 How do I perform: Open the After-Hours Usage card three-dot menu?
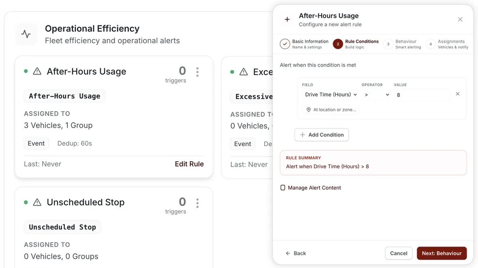tap(198, 72)
